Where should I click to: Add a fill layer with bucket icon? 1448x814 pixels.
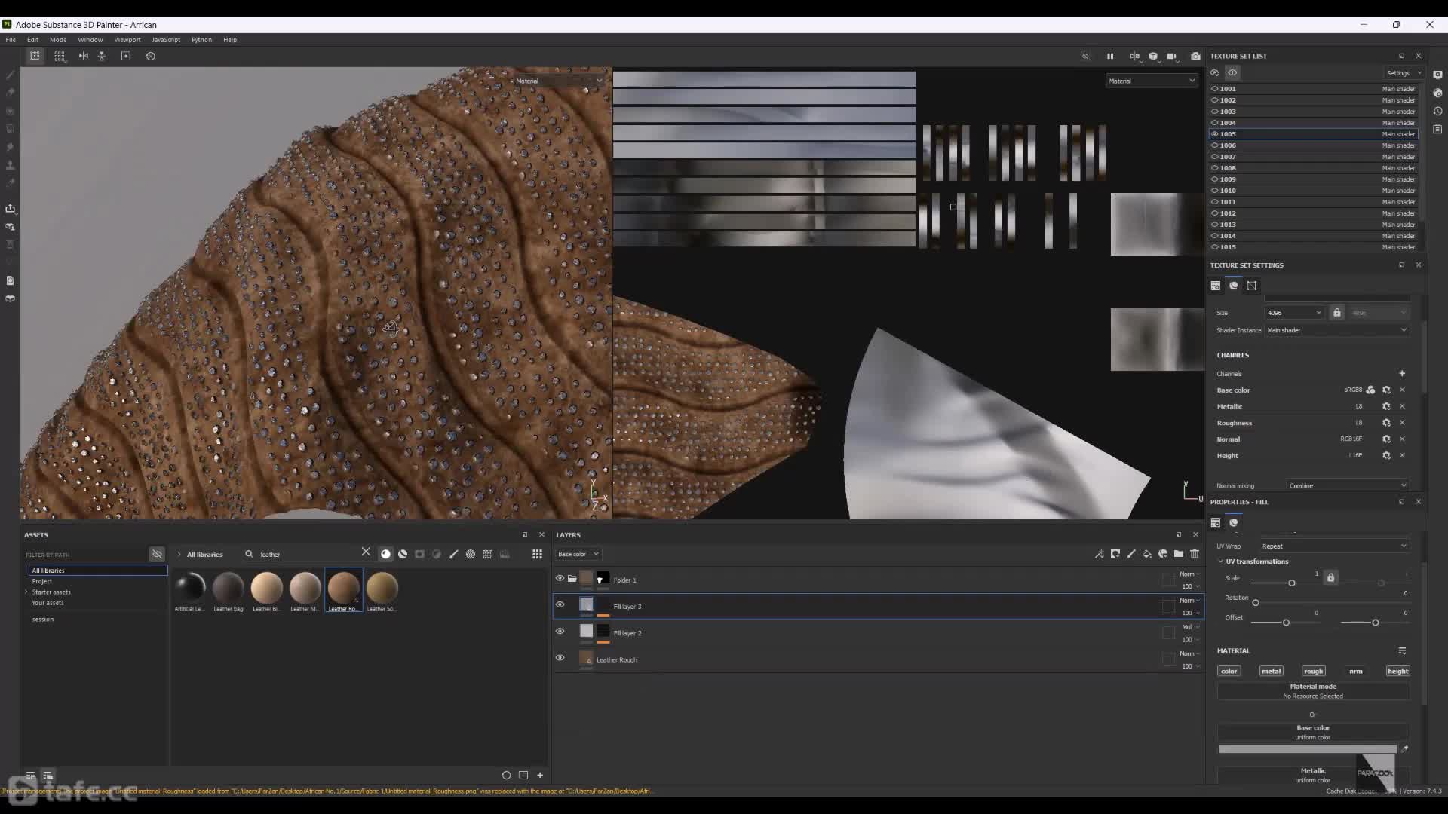click(1147, 554)
